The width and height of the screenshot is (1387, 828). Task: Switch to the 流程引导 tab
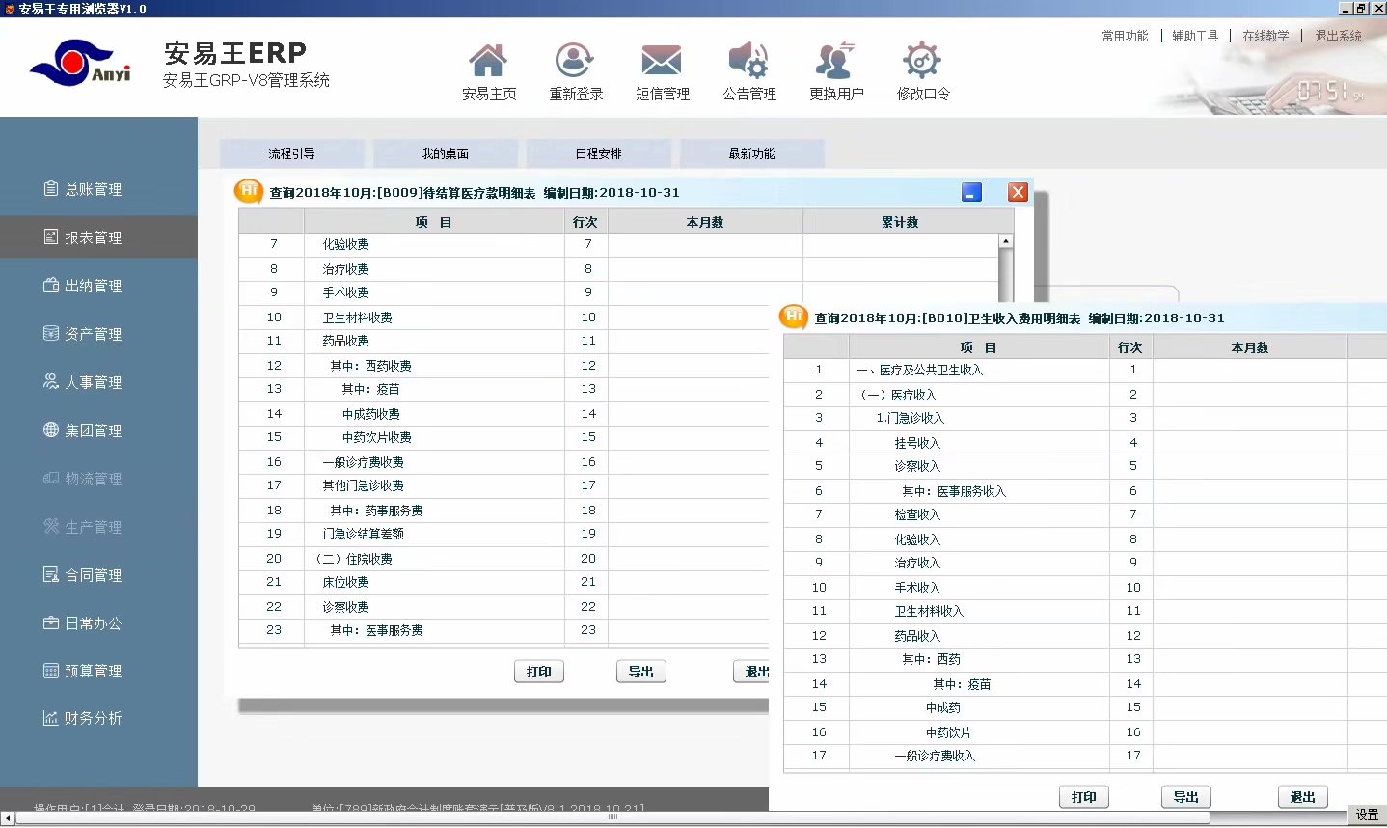(x=291, y=153)
